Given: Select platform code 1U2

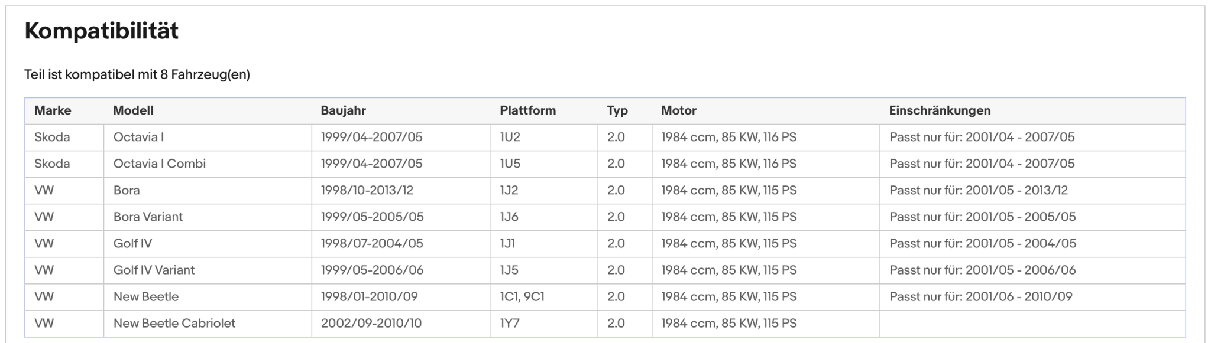Looking at the screenshot, I should (x=510, y=137).
